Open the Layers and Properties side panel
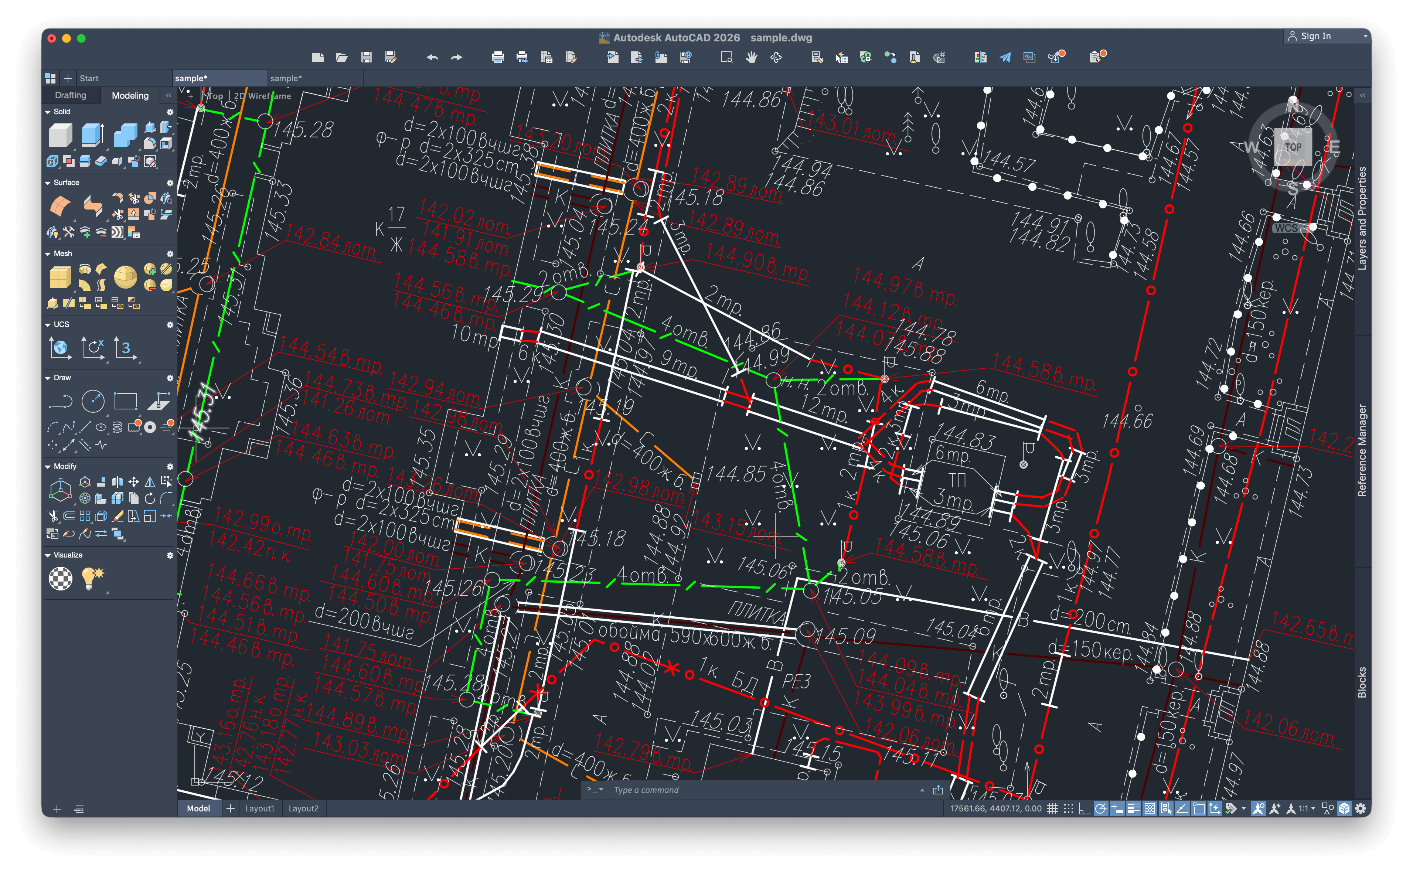This screenshot has width=1413, height=872. pos(1362,218)
